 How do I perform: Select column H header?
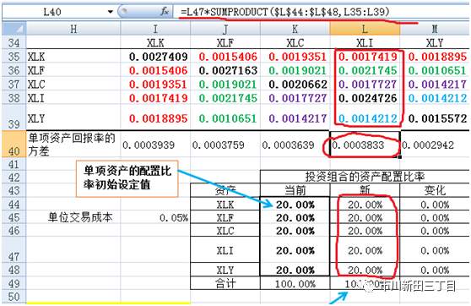click(73, 29)
